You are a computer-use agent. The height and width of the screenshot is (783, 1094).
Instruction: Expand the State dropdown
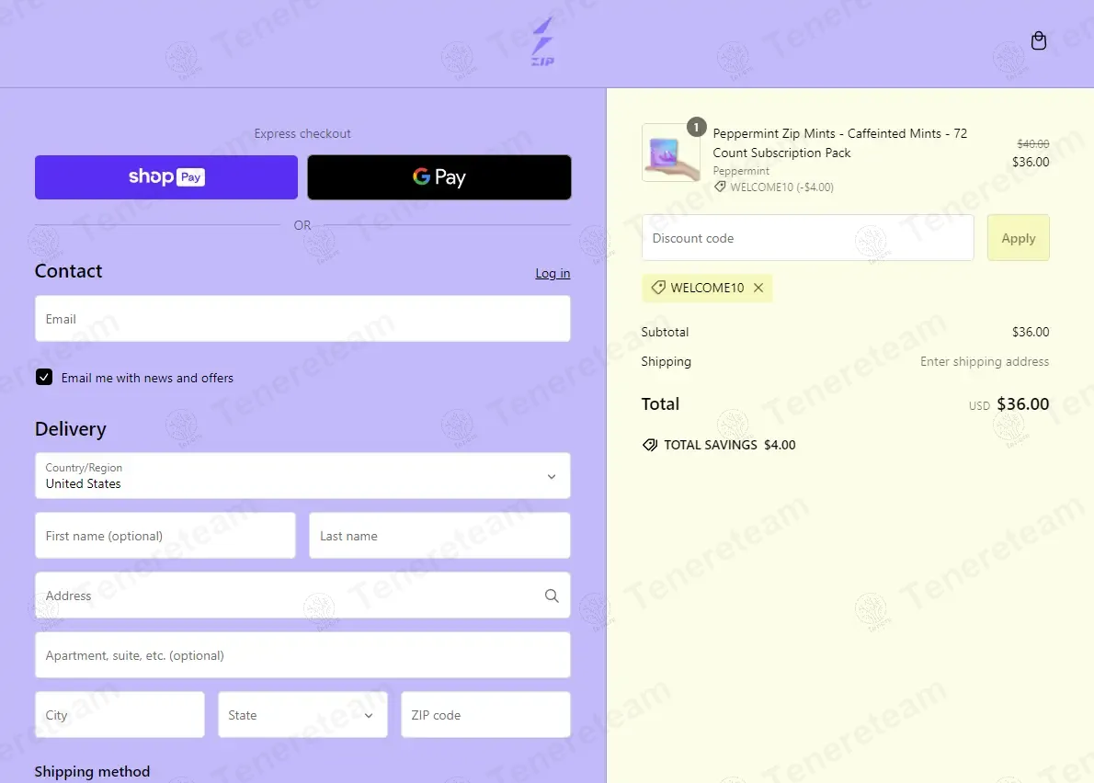pyautogui.click(x=302, y=715)
